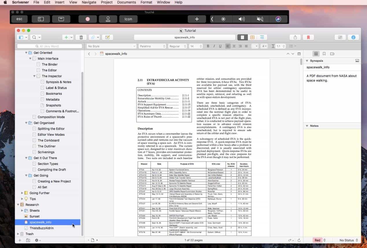Image resolution: width=367 pixels, height=248 pixels.
Task: Open the Bookmarks pane in the Inspector
Action: coord(324,53)
